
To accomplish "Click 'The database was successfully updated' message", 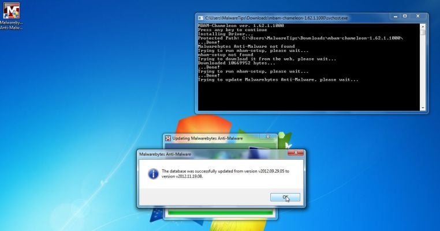I will [225, 173].
